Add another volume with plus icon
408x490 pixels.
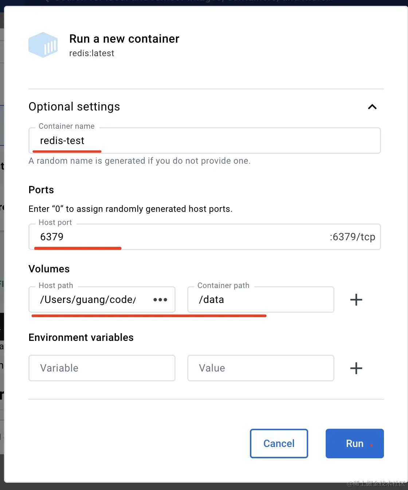tap(356, 300)
